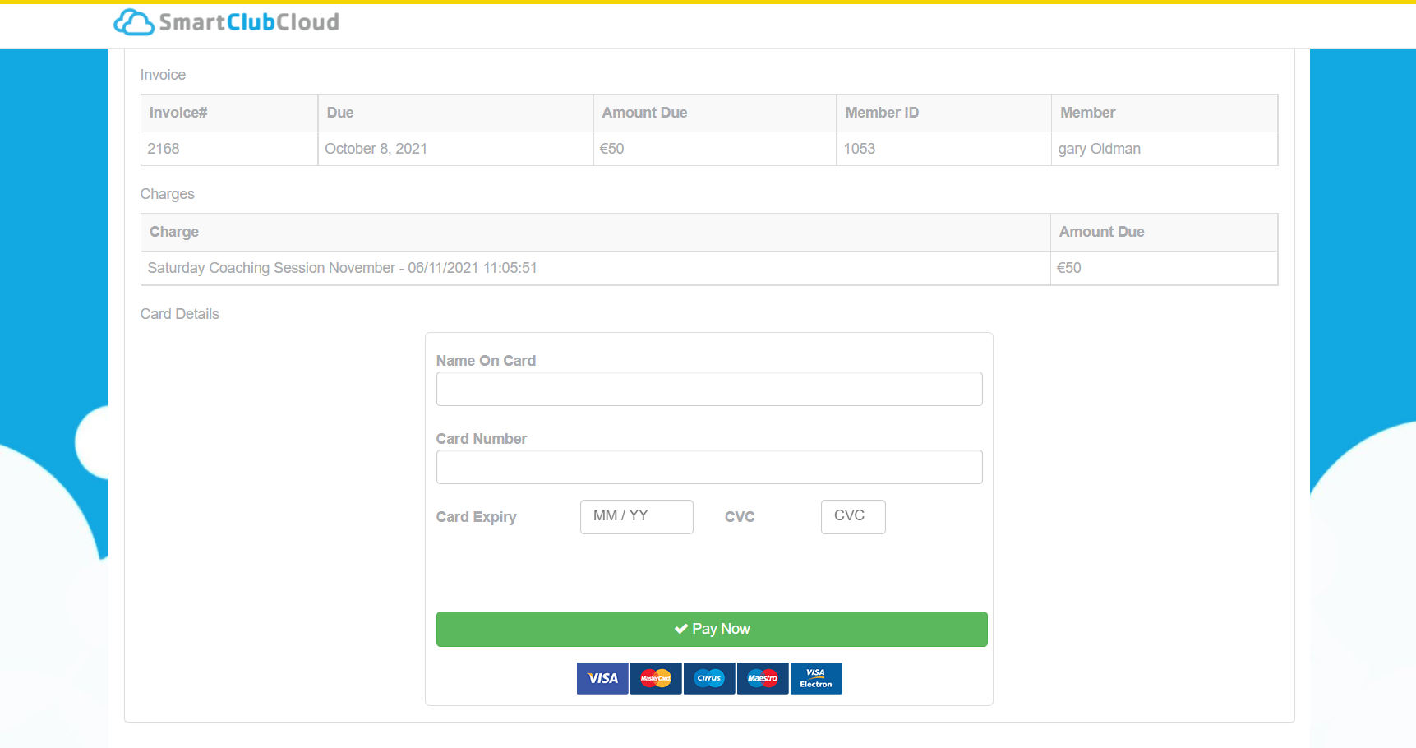Image resolution: width=1416 pixels, height=748 pixels.
Task: Click the Member ID column header
Action: (943, 113)
